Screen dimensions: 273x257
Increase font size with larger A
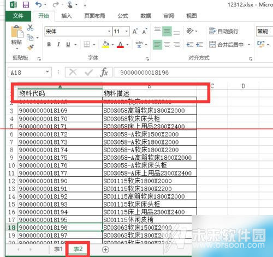click(135, 32)
